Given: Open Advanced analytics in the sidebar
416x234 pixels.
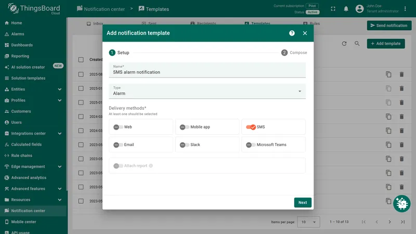Looking at the screenshot, I should point(29,178).
